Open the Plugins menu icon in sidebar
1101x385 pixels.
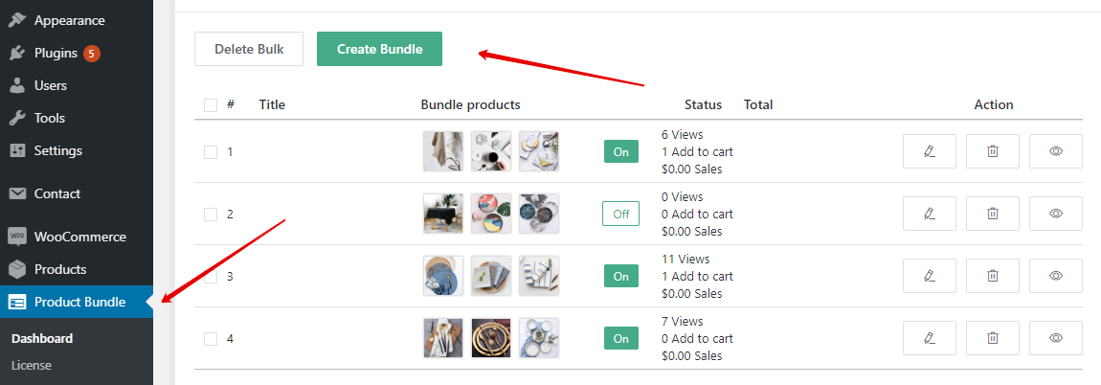pyautogui.click(x=17, y=53)
